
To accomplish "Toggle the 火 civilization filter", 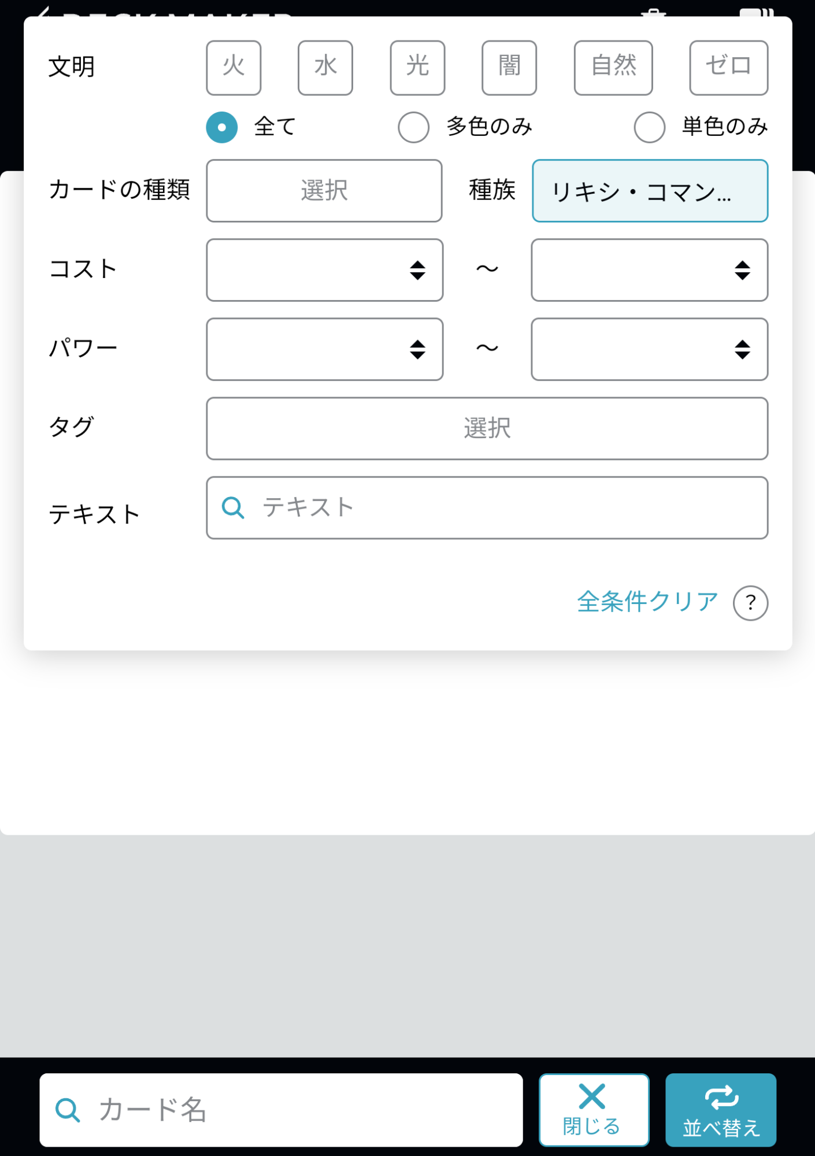I will 234,68.
